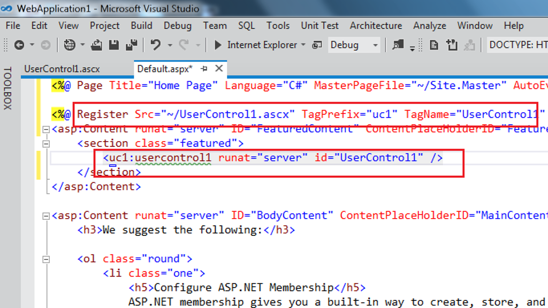Open the Tools menu

click(278, 26)
